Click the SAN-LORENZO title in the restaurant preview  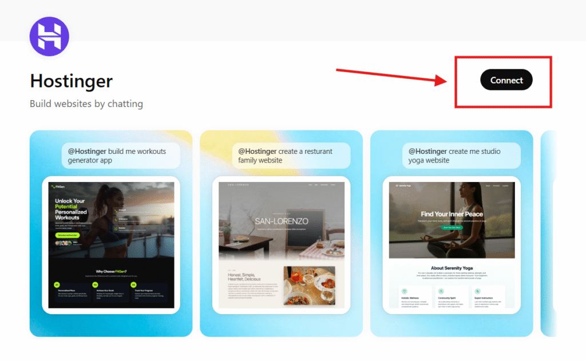coord(282,221)
